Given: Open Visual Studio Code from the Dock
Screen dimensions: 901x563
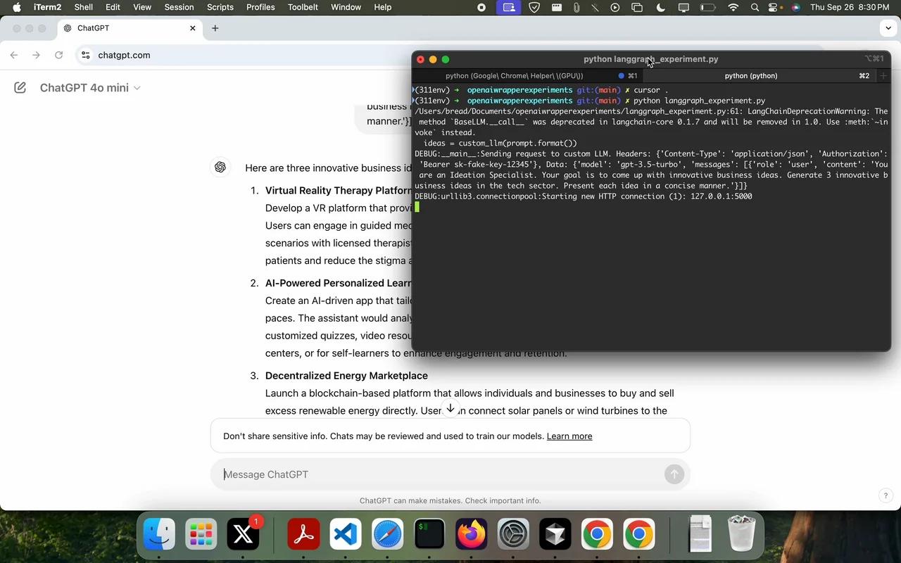Looking at the screenshot, I should click(x=344, y=535).
